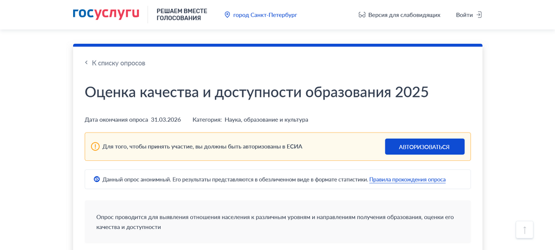This screenshot has width=555, height=250.
Task: Open the город Санкт-Петербург city selector
Action: tap(264, 15)
